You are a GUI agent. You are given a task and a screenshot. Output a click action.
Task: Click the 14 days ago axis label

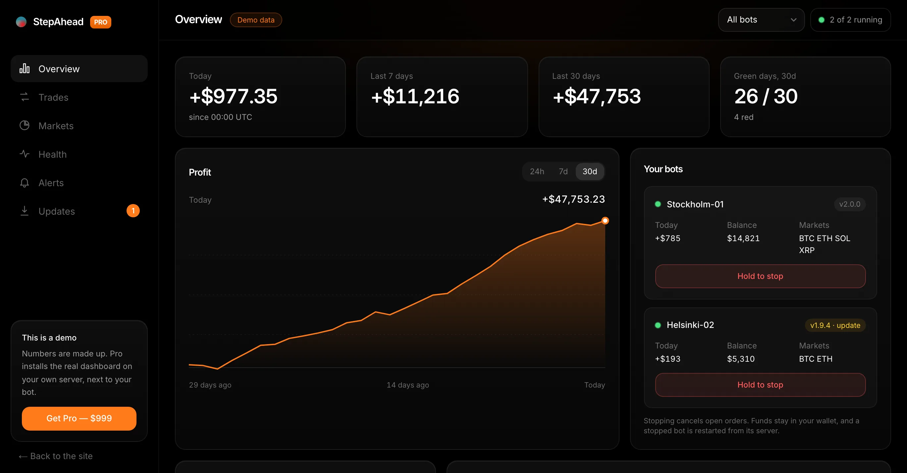point(408,385)
